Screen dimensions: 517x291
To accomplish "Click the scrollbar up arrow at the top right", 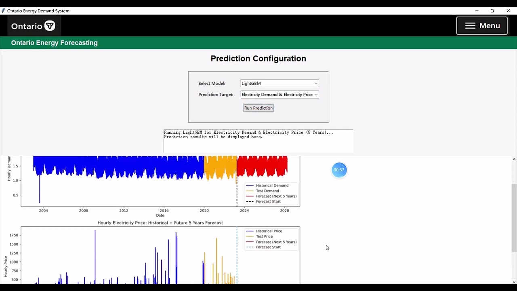I will point(514,159).
